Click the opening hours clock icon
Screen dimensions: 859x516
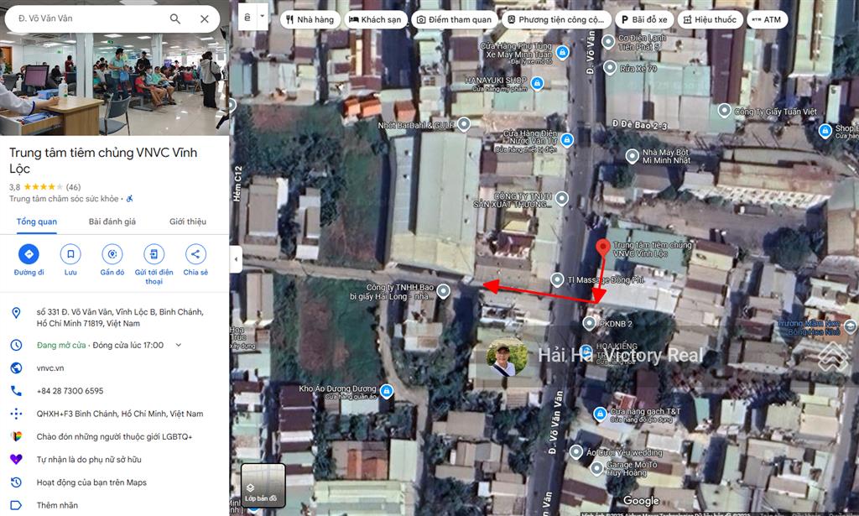tap(17, 345)
